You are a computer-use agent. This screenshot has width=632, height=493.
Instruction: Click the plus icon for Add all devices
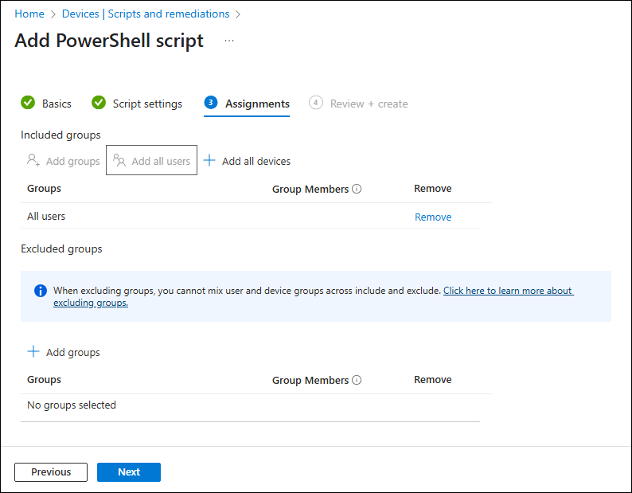209,161
